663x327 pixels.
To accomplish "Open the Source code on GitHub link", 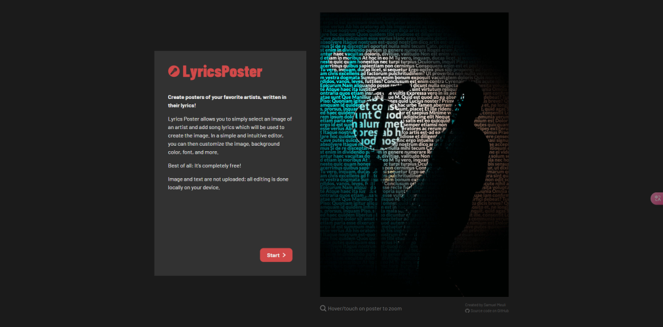I will 489,311.
